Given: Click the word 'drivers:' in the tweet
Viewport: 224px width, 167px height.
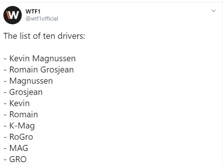Looking at the screenshot, I should coord(71,36).
